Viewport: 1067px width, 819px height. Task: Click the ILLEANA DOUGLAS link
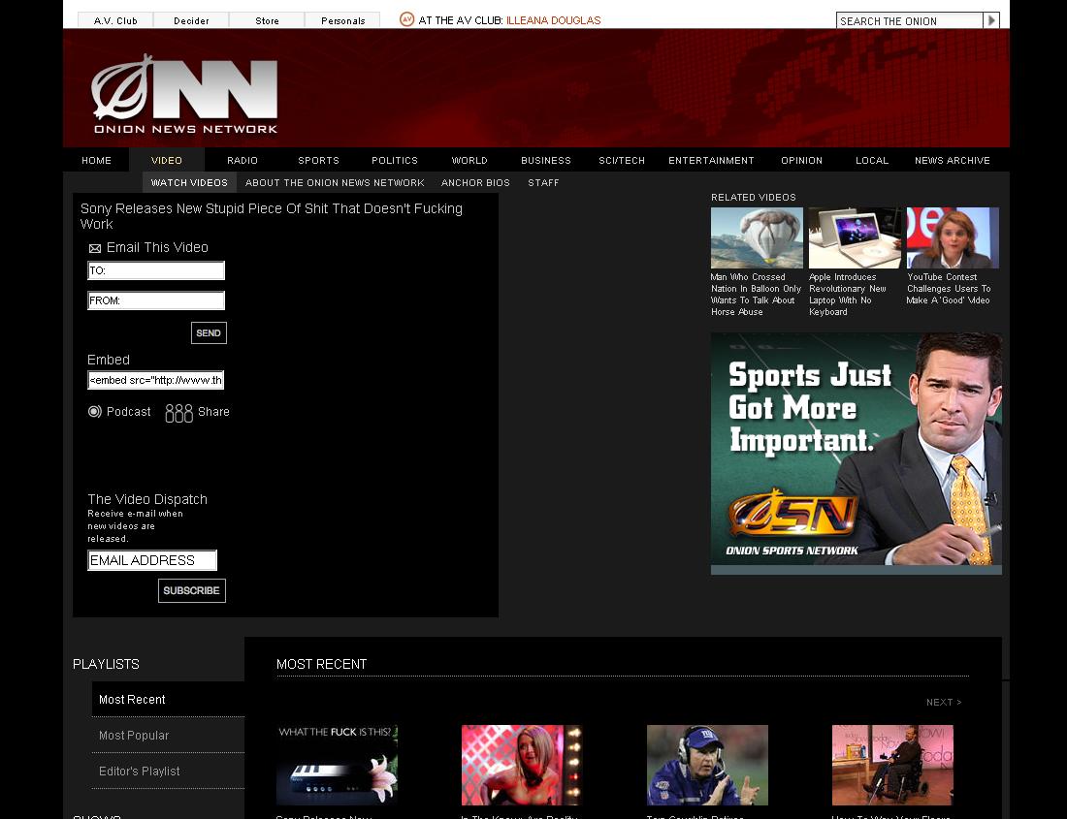pos(553,20)
